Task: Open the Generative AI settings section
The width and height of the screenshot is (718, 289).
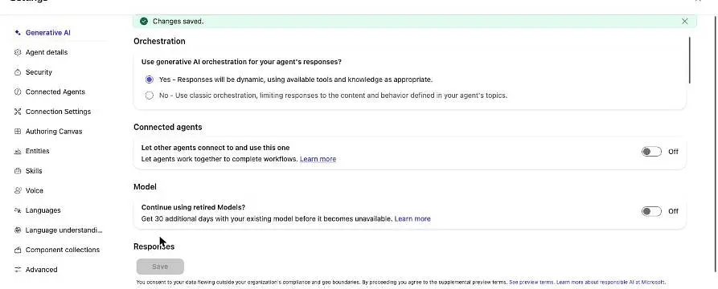Action: point(48,32)
